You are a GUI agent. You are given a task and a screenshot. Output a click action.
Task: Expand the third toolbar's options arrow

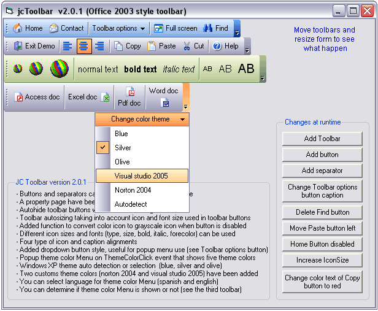tap(263, 79)
